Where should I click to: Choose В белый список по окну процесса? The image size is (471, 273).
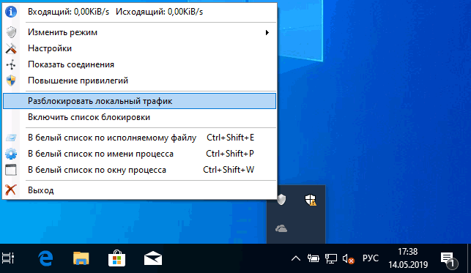[139, 170]
